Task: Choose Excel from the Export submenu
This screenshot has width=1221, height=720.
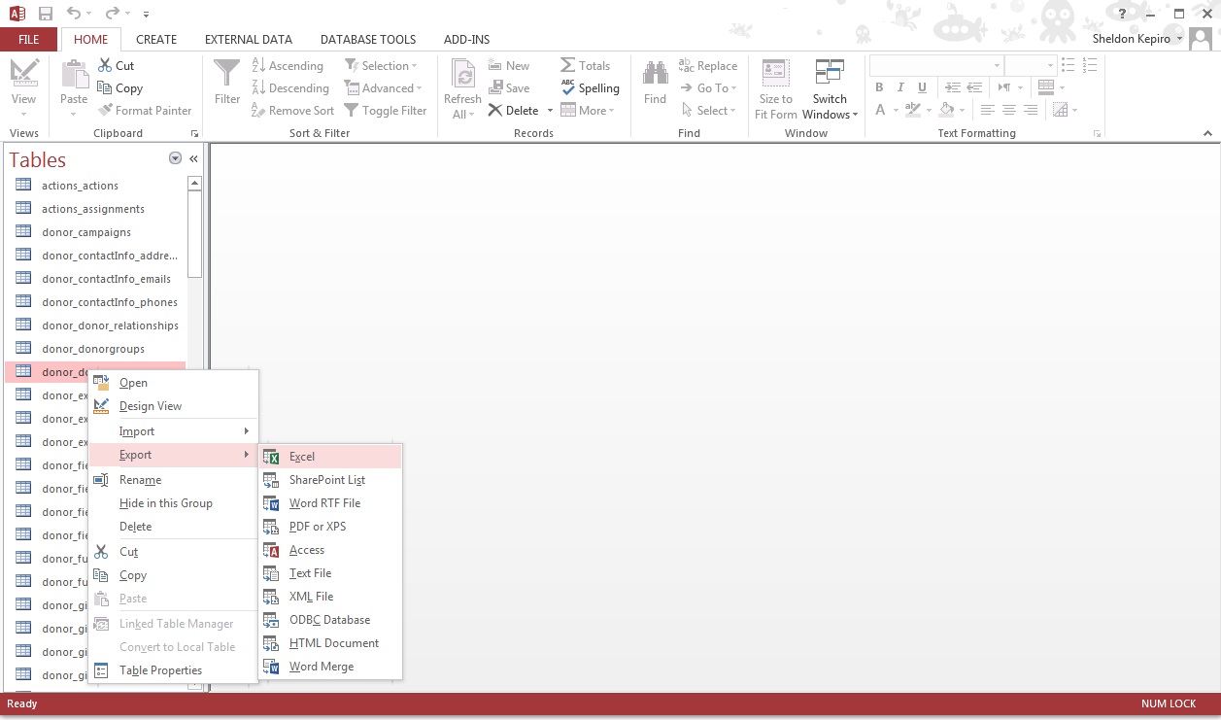Action: [x=302, y=457]
